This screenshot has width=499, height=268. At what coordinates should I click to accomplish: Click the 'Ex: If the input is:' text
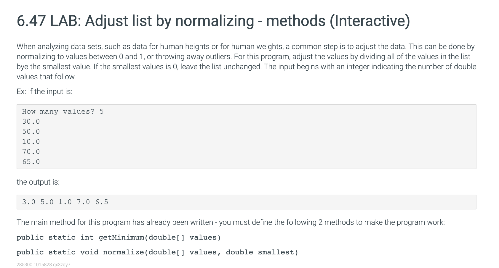pyautogui.click(x=44, y=91)
